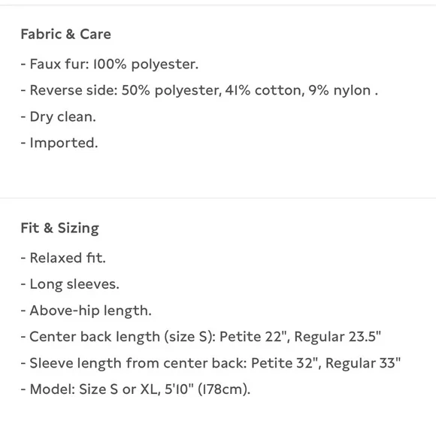Click the Center back length measurement line
The height and width of the screenshot is (436, 436).
pyautogui.click(x=201, y=337)
